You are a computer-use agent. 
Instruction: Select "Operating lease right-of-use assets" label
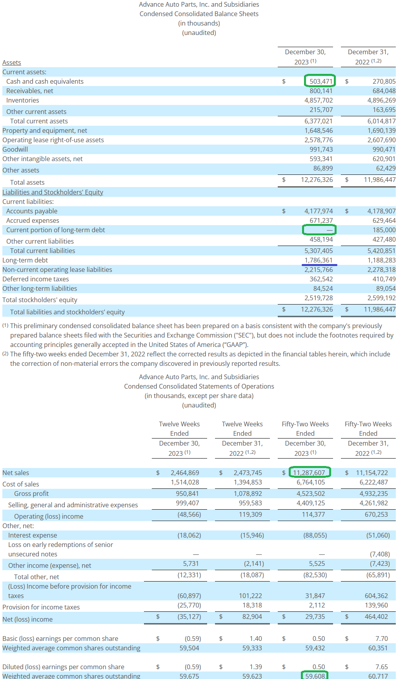tap(53, 140)
